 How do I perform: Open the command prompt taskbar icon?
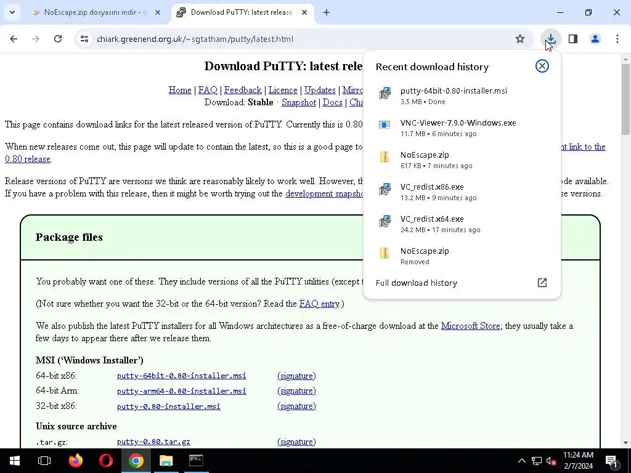196,461
